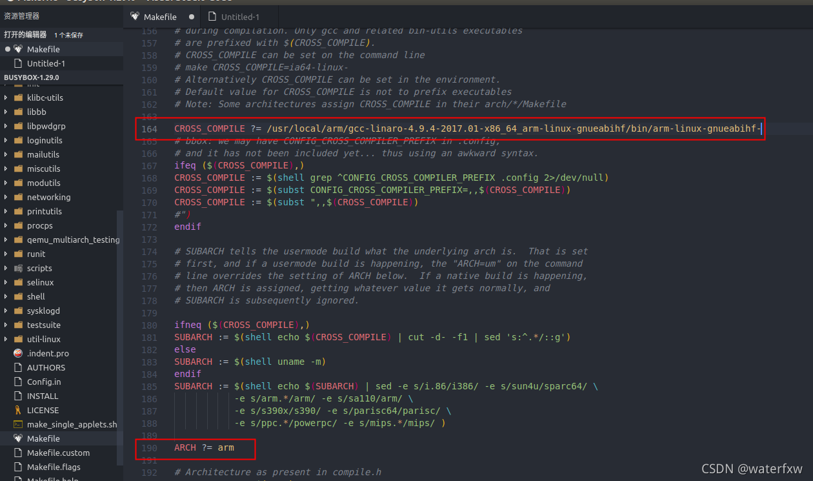Click the INSTALL file icon
The height and width of the screenshot is (481, 813).
click(x=18, y=396)
